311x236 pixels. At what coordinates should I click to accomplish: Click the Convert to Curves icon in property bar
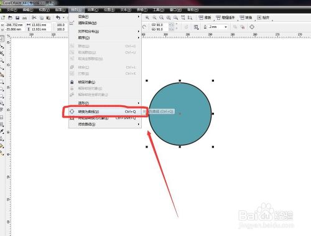coord(252,27)
